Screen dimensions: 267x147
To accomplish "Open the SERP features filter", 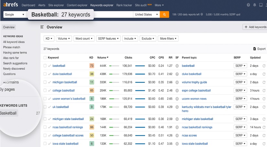I will [108, 38].
